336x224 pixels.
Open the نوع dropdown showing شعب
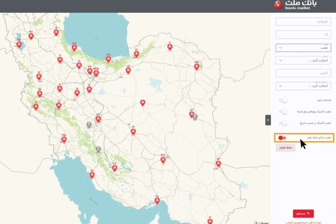pos(303,48)
